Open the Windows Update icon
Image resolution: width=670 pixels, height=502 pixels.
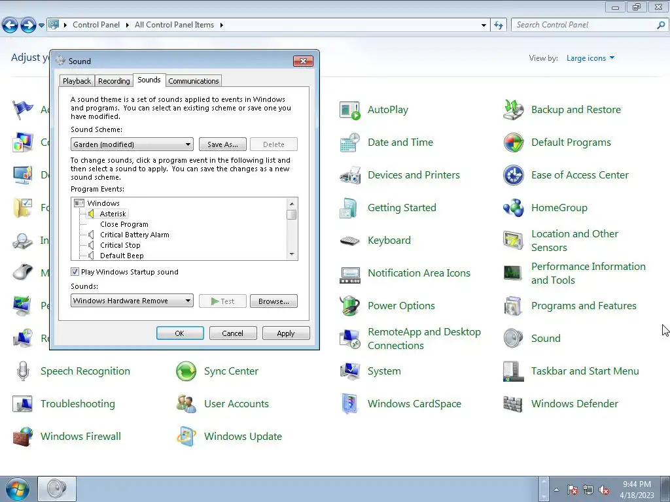pos(186,437)
